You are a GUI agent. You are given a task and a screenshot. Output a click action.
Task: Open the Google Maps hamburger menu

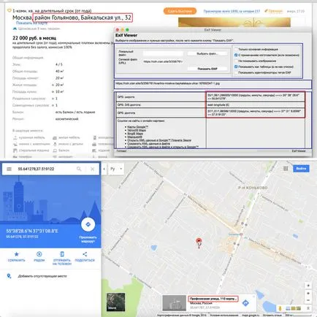click(x=9, y=169)
